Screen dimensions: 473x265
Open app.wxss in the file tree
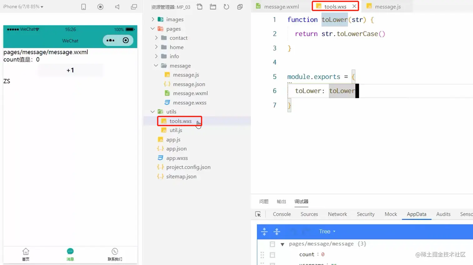tap(177, 158)
